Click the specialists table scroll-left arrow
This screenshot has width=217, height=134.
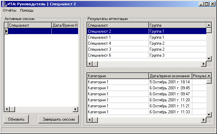tap(90, 64)
